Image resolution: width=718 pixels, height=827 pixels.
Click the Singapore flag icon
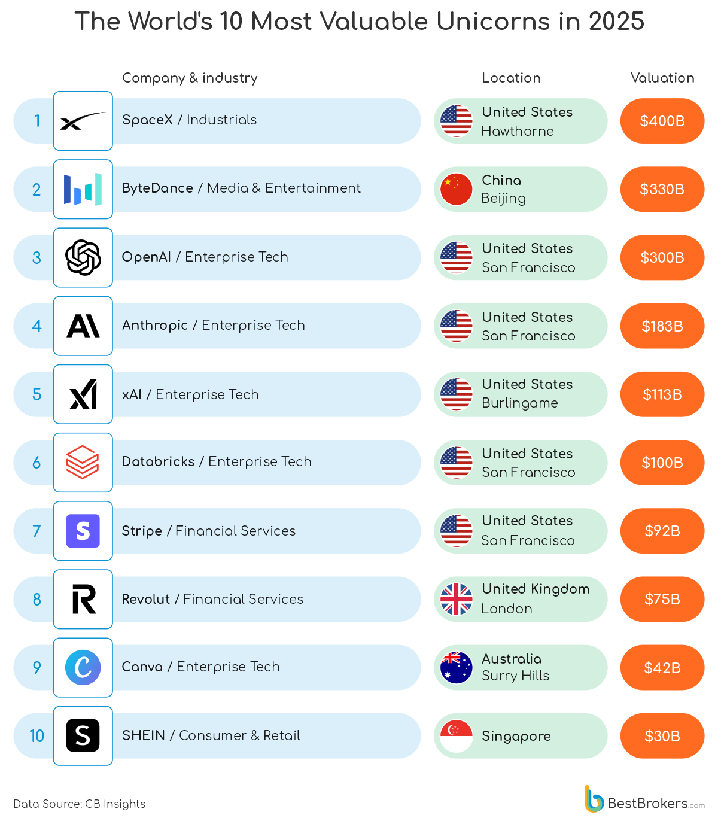[457, 735]
